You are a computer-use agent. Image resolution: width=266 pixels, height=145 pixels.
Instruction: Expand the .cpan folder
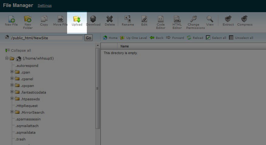[x=12, y=72]
